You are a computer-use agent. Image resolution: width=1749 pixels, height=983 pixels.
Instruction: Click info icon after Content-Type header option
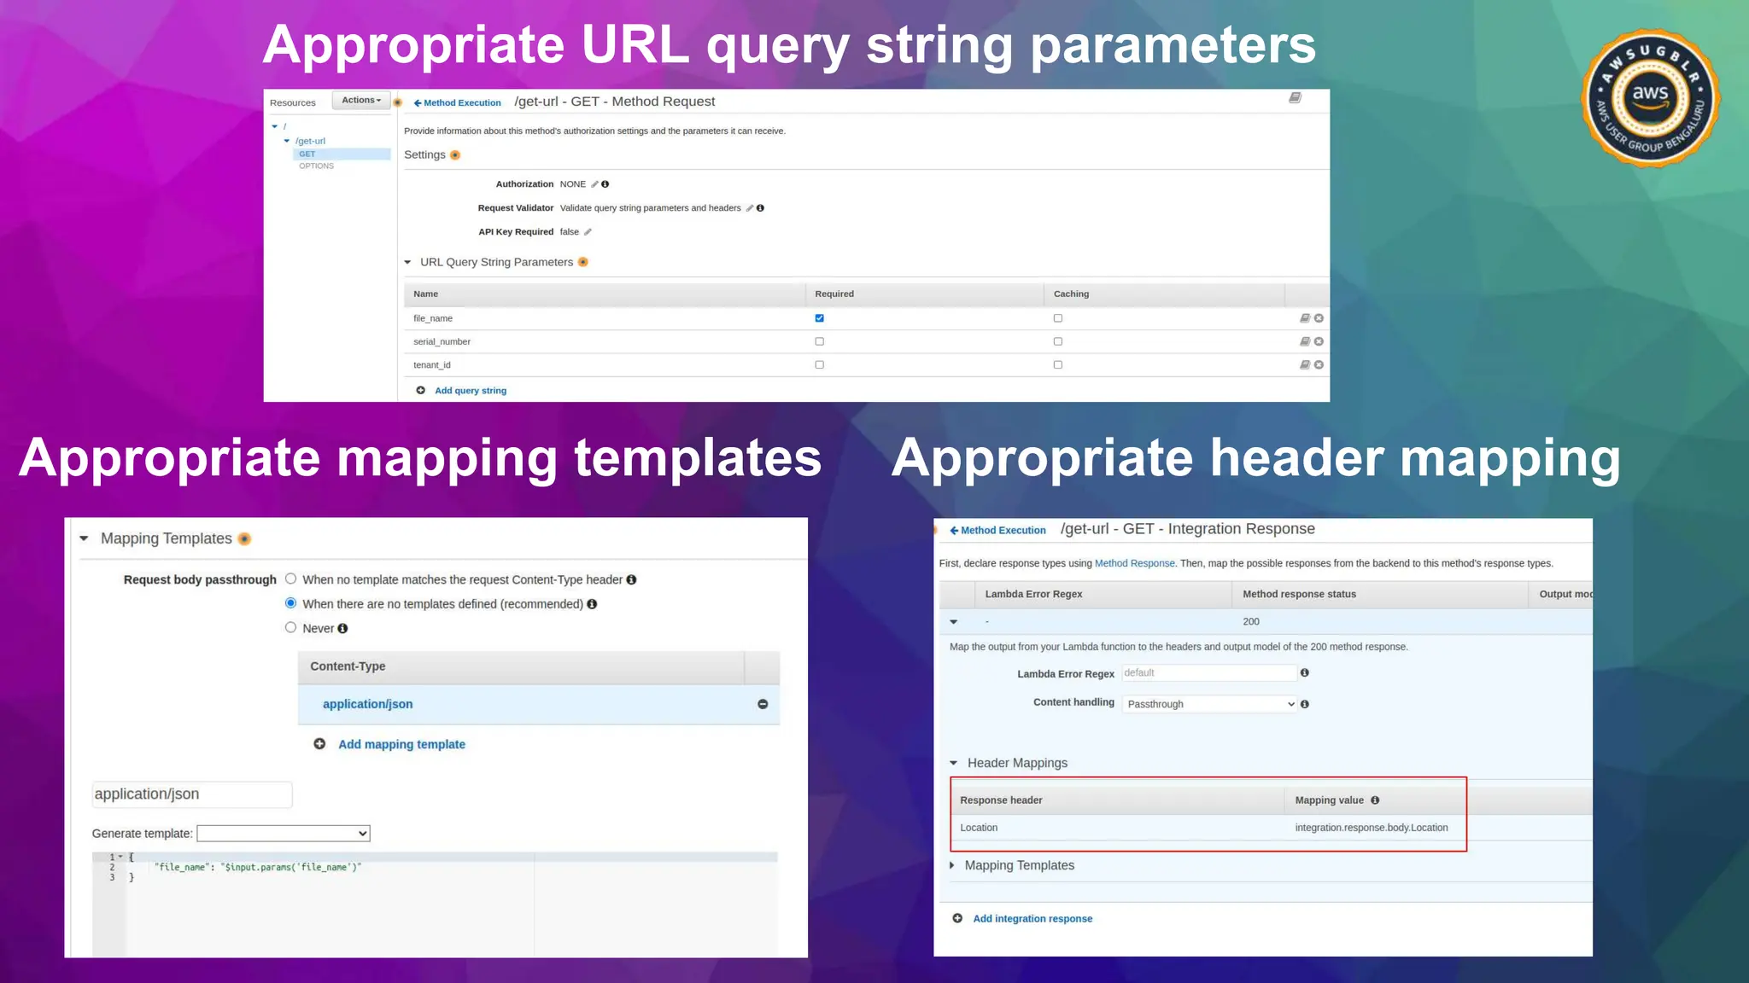pos(631,579)
